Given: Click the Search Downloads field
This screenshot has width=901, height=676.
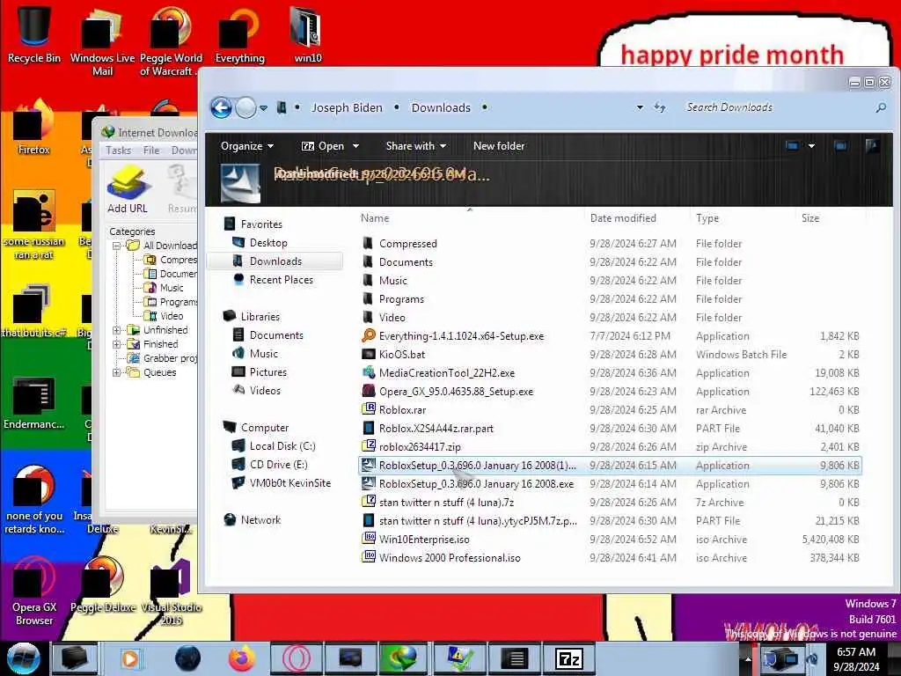Looking at the screenshot, I should pos(776,107).
